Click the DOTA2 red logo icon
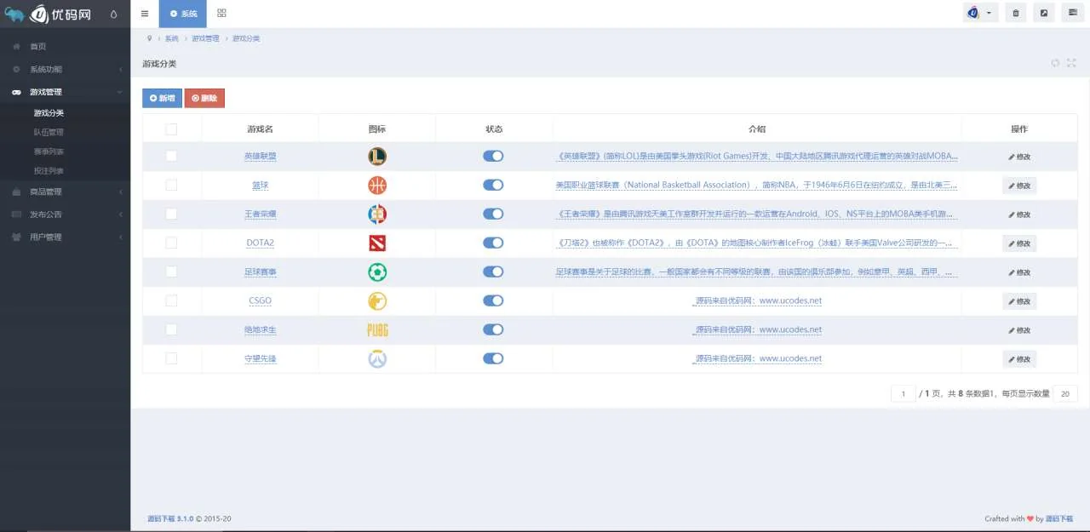1090x532 pixels. pos(377,243)
